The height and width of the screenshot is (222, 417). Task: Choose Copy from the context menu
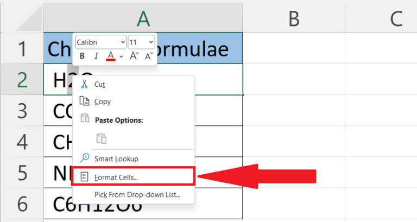[102, 102]
